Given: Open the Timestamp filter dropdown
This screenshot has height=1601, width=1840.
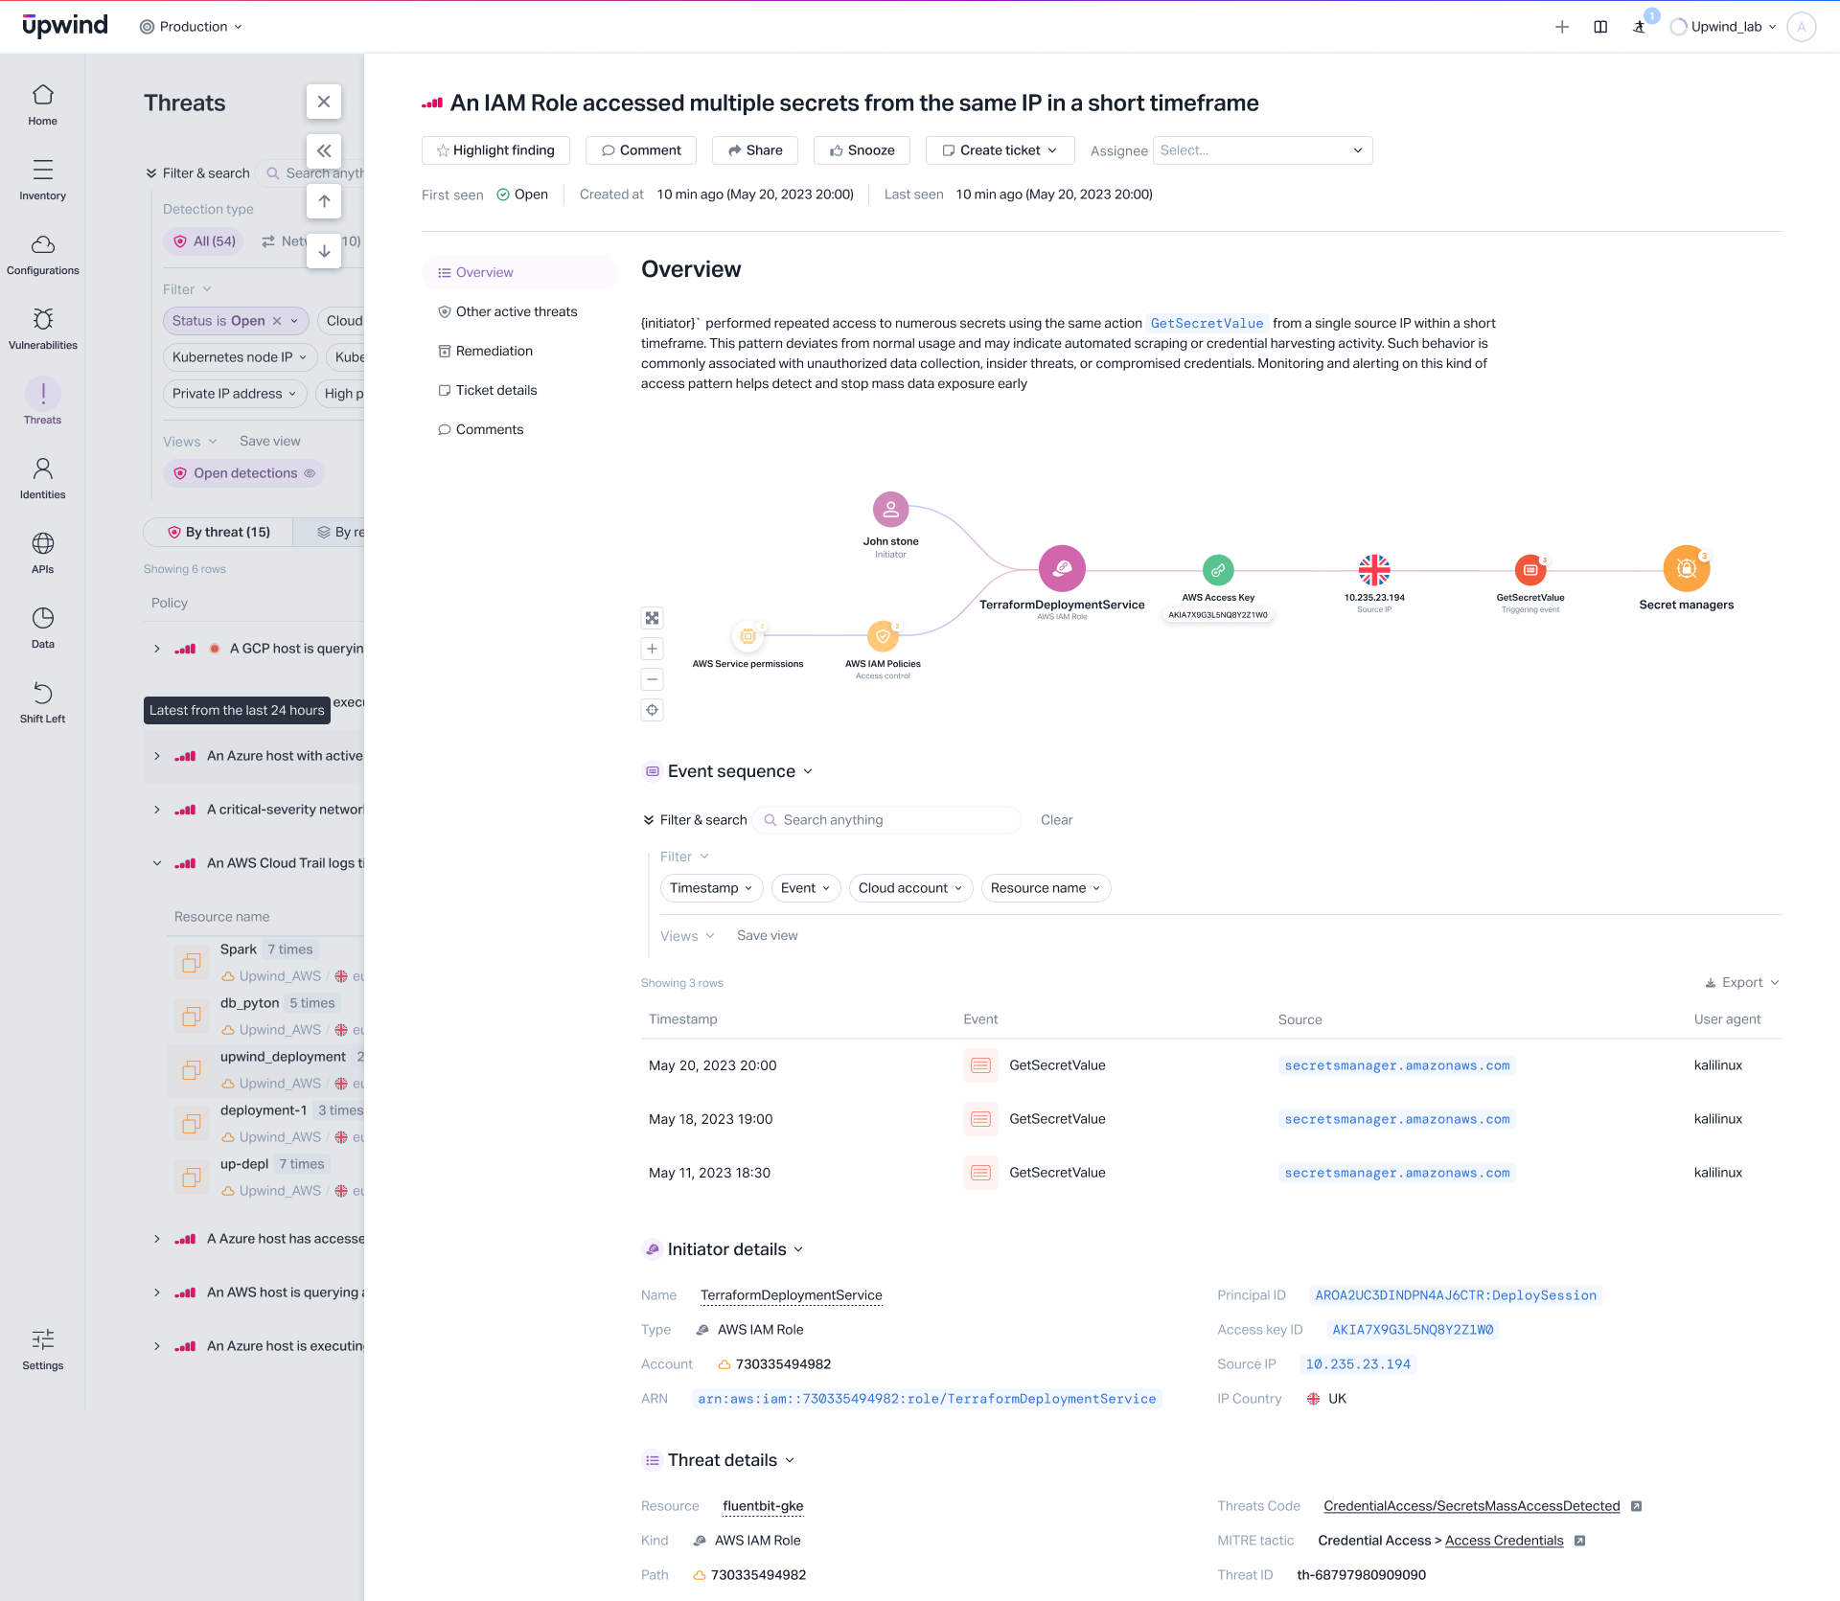Looking at the screenshot, I should point(711,888).
